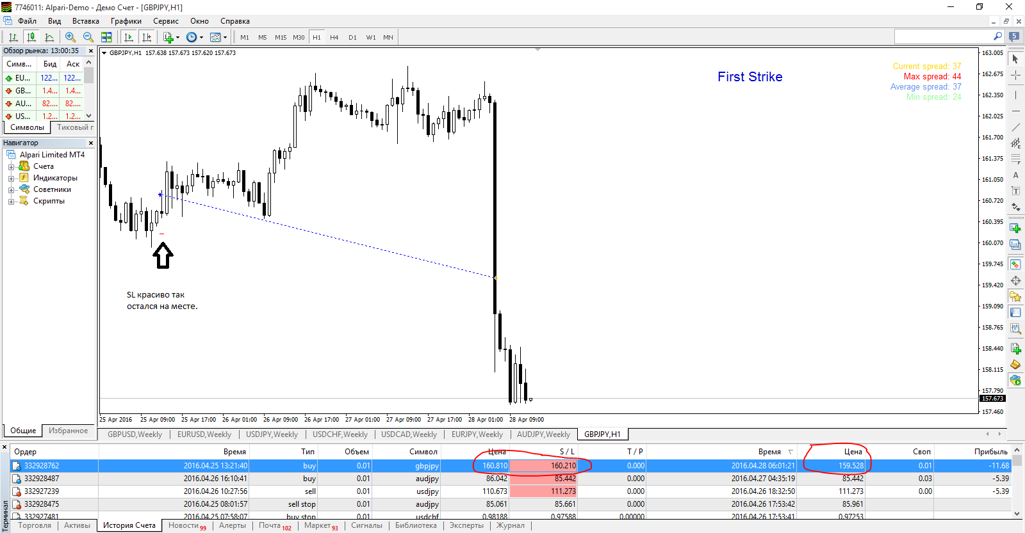
Task: Select M1 timeframe
Action: [x=245, y=37]
